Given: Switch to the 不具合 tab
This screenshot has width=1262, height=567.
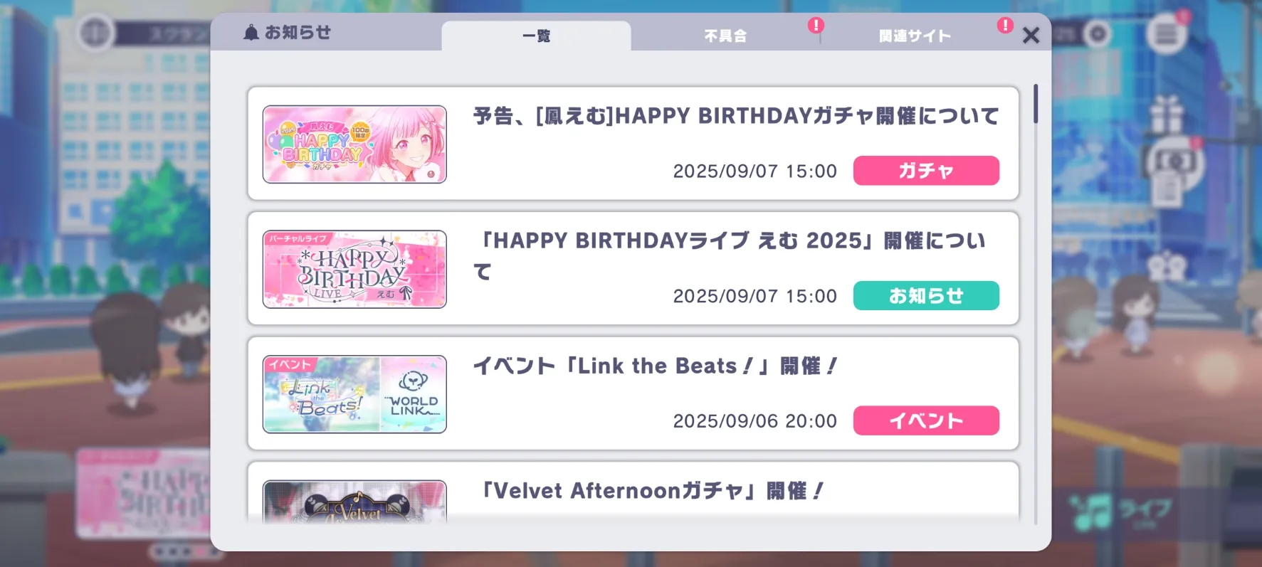Looking at the screenshot, I should [725, 36].
